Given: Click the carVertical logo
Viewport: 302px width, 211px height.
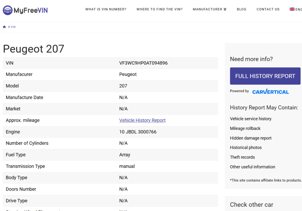Looking at the screenshot, I should pos(270,92).
